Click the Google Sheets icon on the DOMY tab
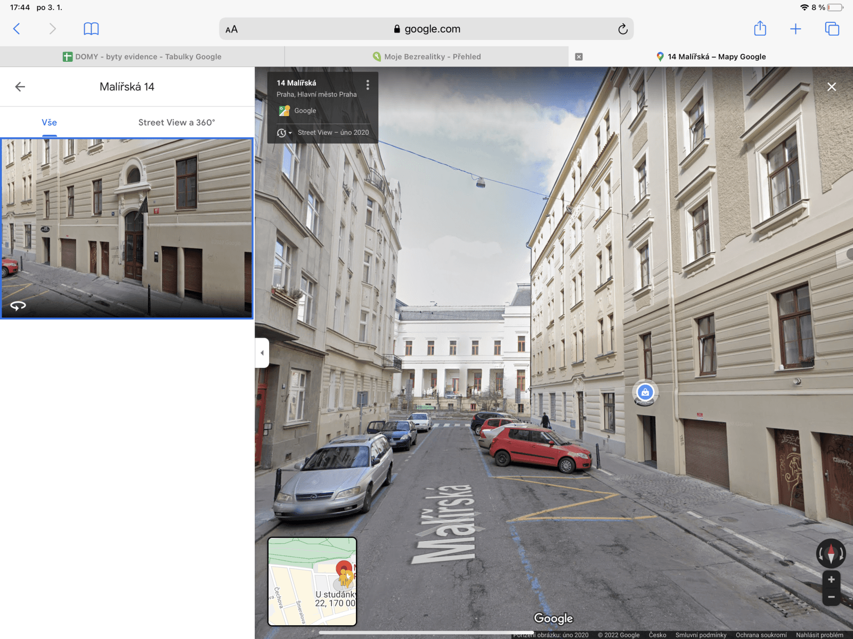The height and width of the screenshot is (639, 853). click(67, 56)
